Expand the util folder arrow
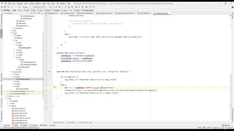 10,31
